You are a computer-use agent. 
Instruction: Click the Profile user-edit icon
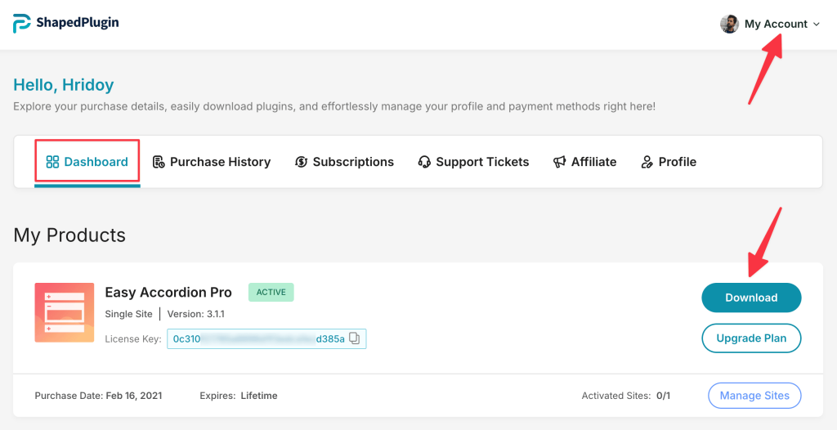pos(647,162)
